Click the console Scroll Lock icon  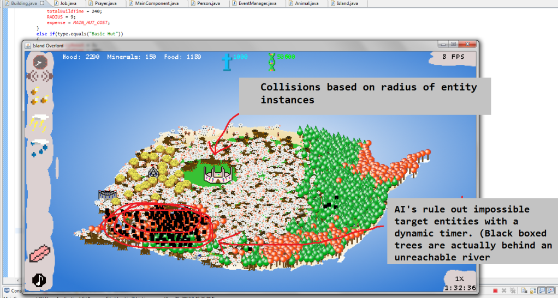pyautogui.click(x=532, y=291)
